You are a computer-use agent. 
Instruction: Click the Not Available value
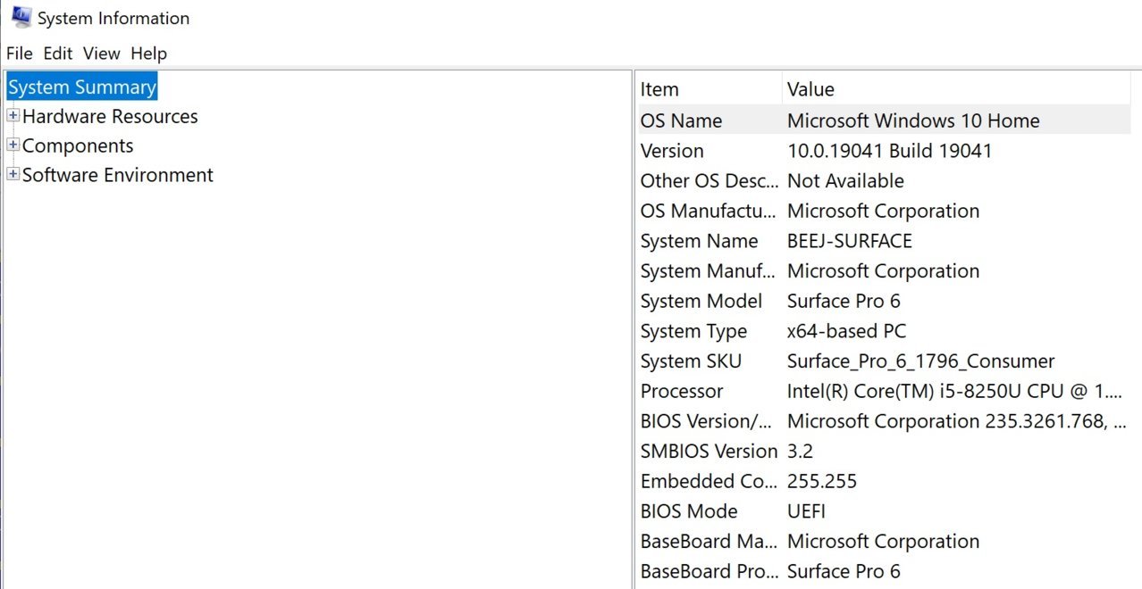845,181
